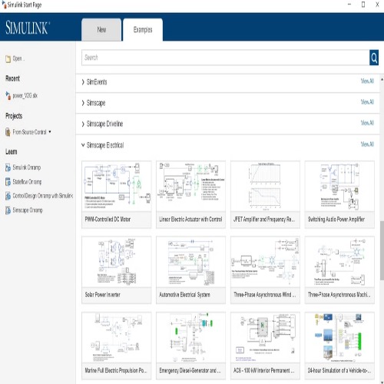Launch Stateflow Onramp tutorial link
The width and height of the screenshot is (384, 384).
tap(27, 182)
